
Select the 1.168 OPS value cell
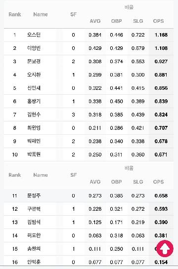[161, 35]
